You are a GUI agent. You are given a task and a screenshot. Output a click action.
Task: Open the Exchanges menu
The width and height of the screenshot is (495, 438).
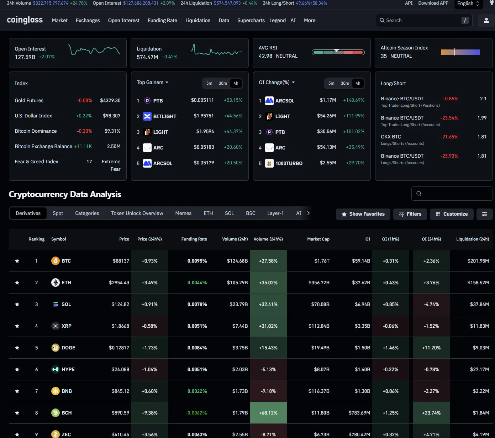coord(88,20)
